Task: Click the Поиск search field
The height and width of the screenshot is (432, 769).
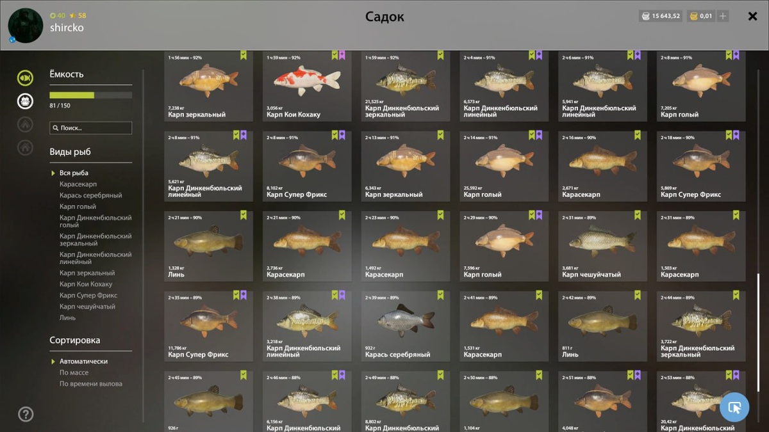Action: pos(91,128)
